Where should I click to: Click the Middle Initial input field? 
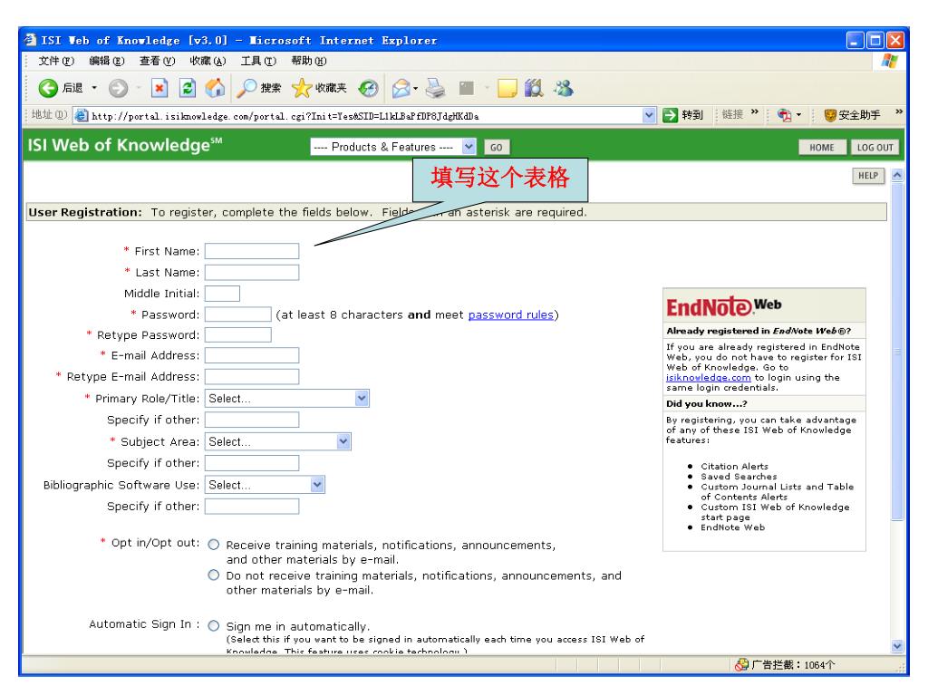(x=222, y=294)
